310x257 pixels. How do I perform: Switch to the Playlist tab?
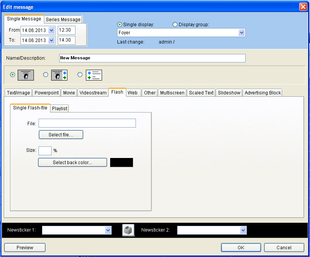pyautogui.click(x=60, y=109)
